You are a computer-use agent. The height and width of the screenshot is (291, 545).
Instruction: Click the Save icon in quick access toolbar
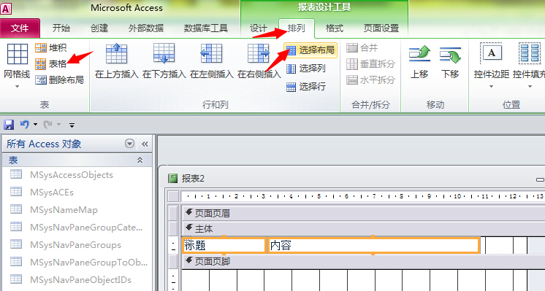click(9, 125)
